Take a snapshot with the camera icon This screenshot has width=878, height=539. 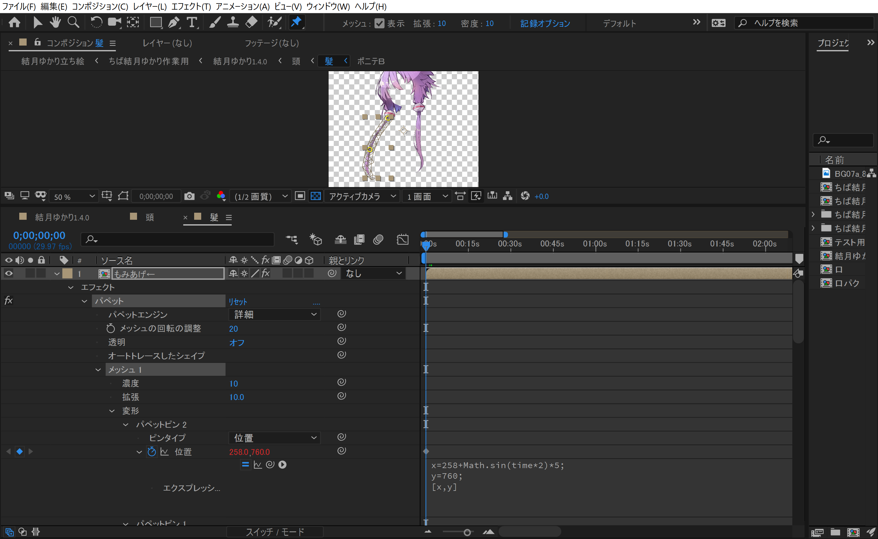(189, 196)
